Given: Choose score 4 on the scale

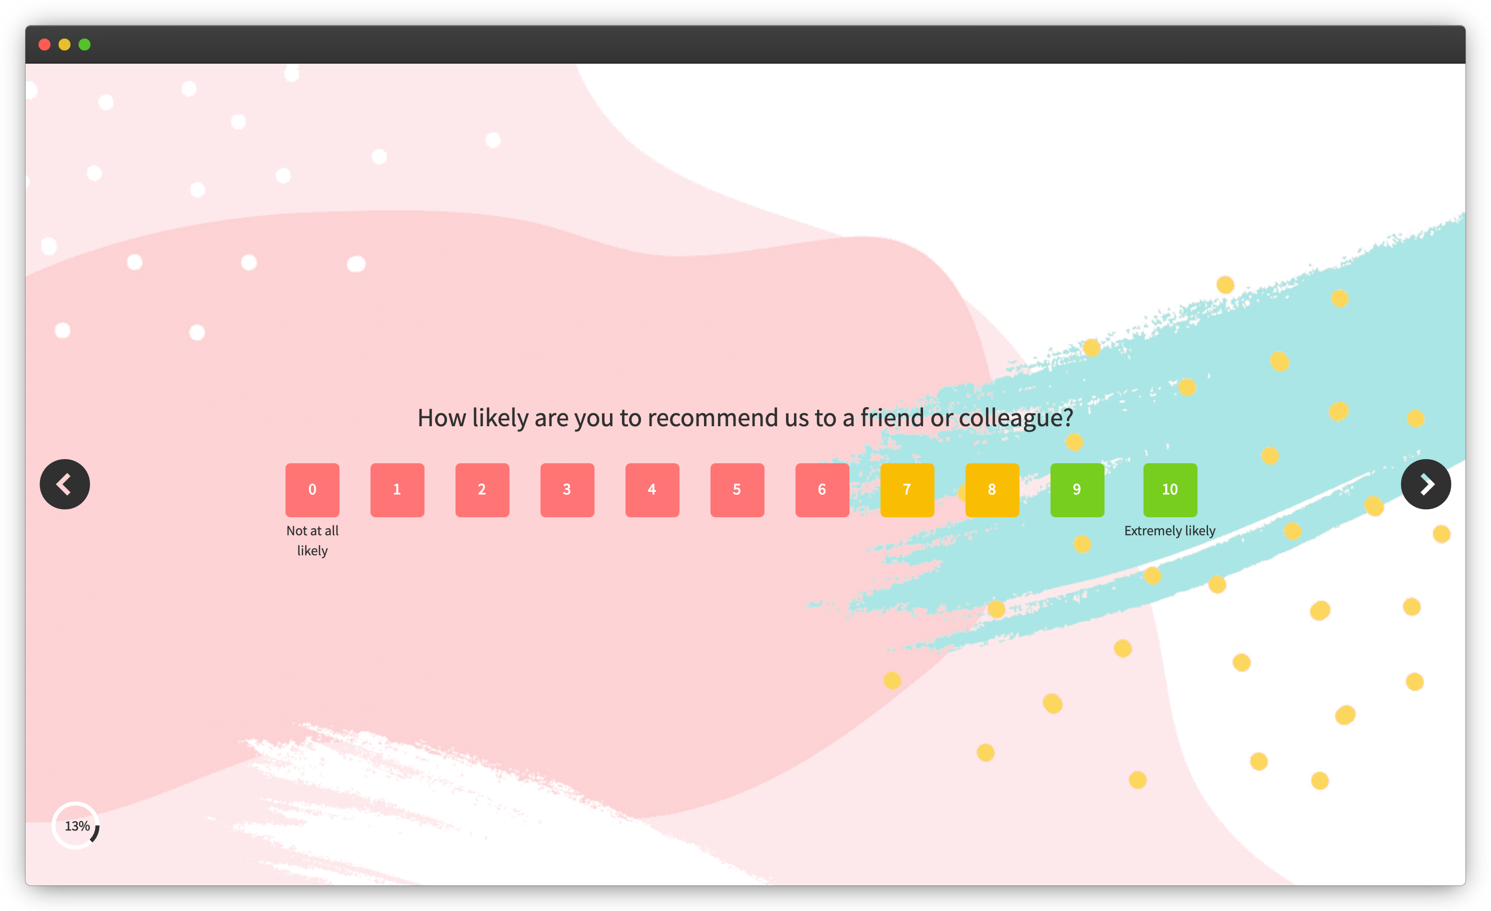Looking at the screenshot, I should point(652,490).
